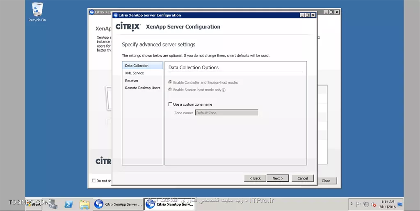The image size is (420, 211).
Task: Click the info icon beside Session-host mode only
Action: point(224,90)
